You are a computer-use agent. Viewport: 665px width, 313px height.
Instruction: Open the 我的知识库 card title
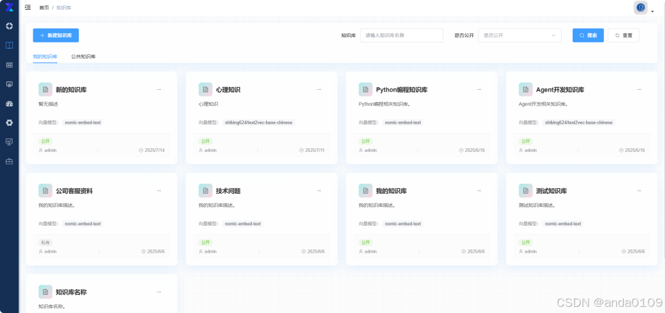[392, 191]
